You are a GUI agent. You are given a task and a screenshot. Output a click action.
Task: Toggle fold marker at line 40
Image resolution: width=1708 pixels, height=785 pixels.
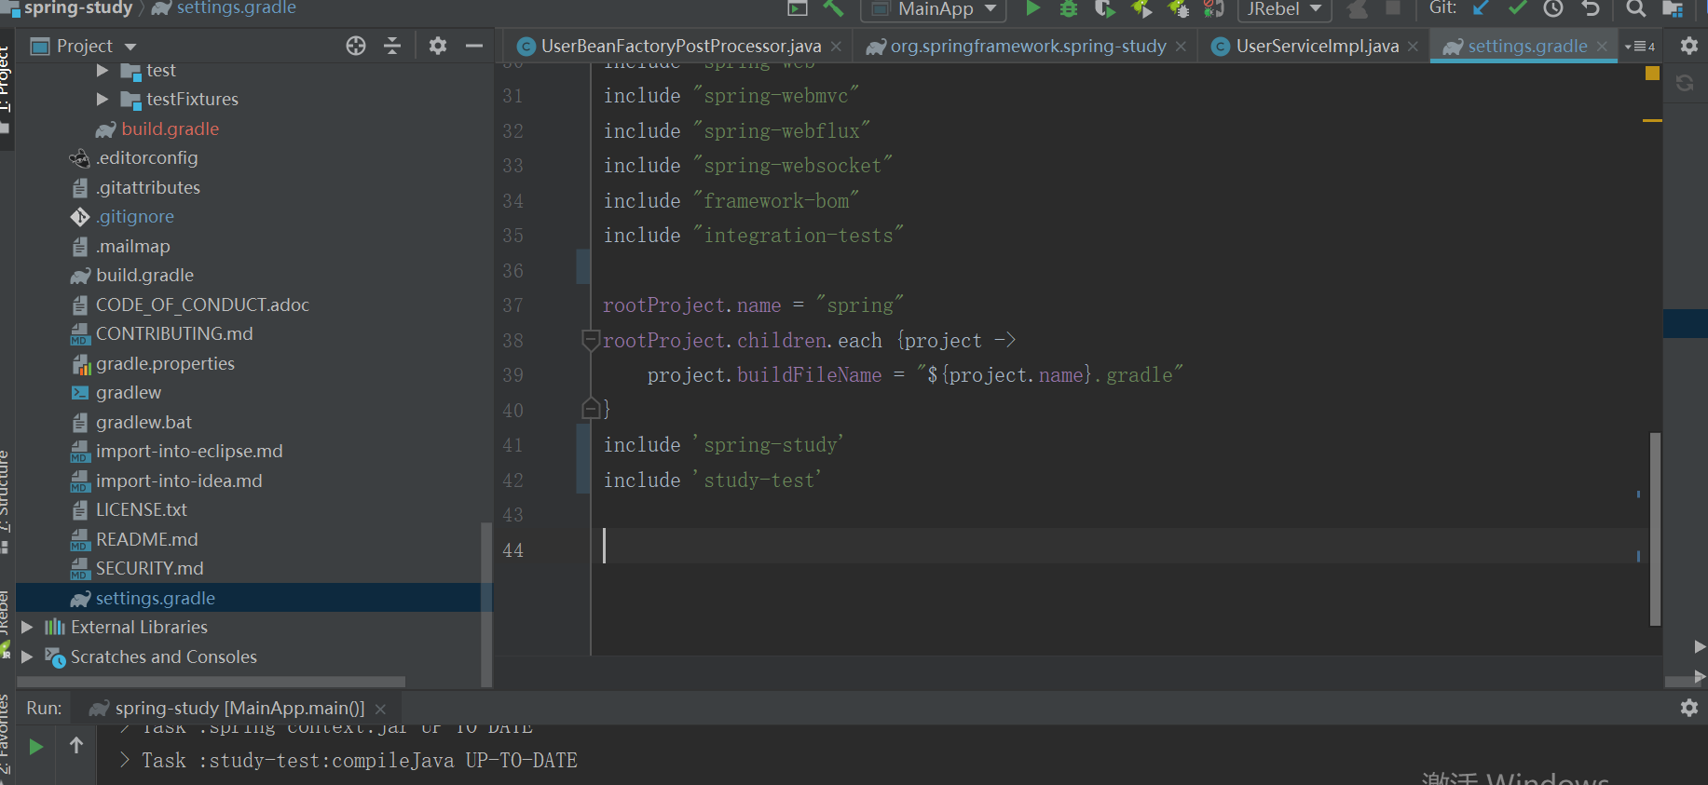click(590, 409)
